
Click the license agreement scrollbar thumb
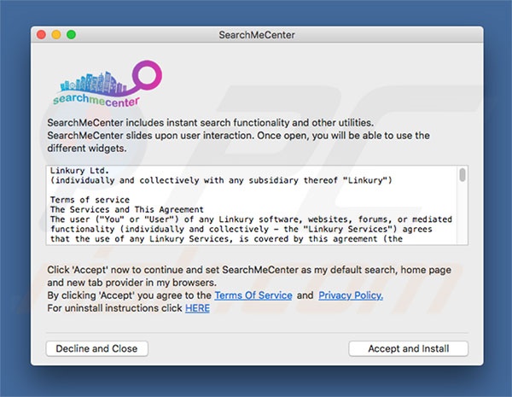[463, 175]
